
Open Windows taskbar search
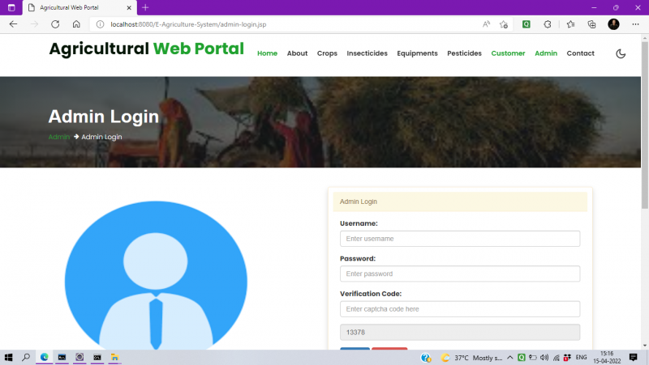(x=26, y=357)
